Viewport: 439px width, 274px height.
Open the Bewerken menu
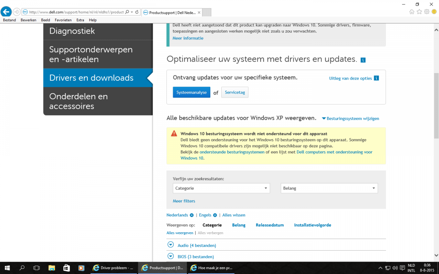click(x=29, y=20)
